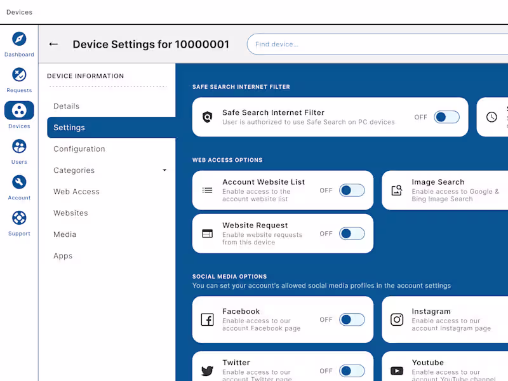This screenshot has width=508, height=381.
Task: Go to Users in sidebar
Action: click(x=19, y=147)
